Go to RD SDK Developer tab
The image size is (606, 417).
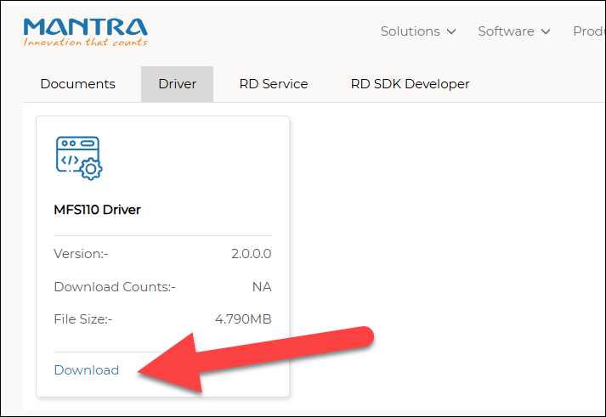[410, 84]
